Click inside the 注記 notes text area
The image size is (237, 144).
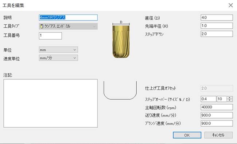pyautogui.click(x=50, y=103)
